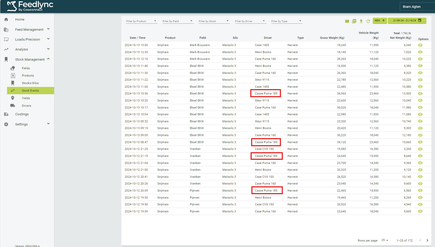Viewport: 435px width, 247px height.
Task: Expand the Analysis chevron
Action: 48,49
